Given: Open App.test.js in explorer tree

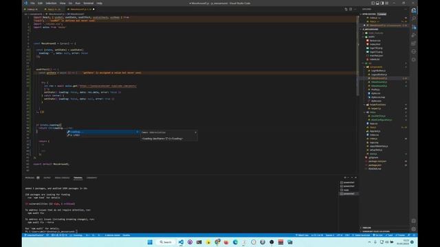Looking at the screenshot, I should pyautogui.click(x=375, y=131).
